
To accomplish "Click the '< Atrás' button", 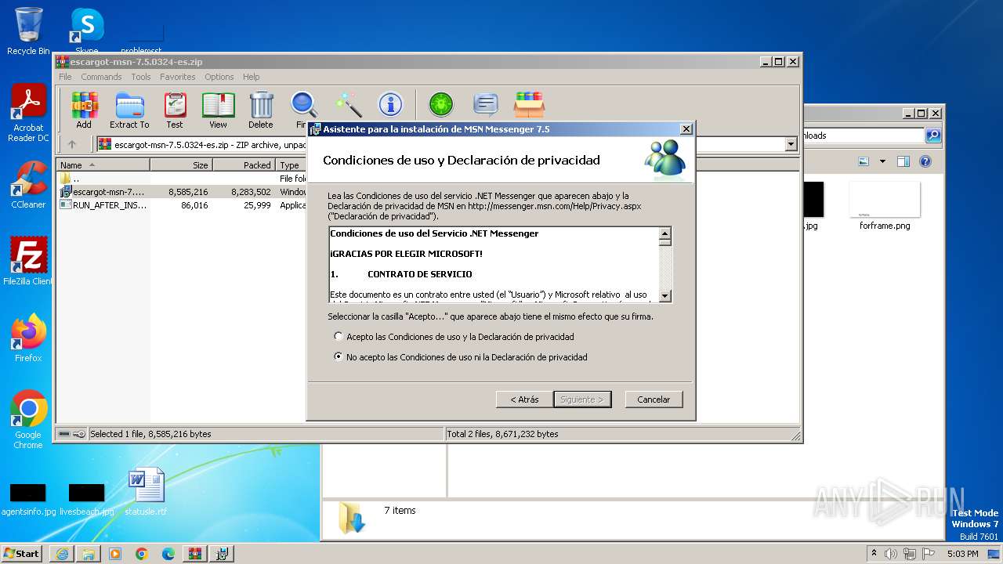I will (x=524, y=399).
